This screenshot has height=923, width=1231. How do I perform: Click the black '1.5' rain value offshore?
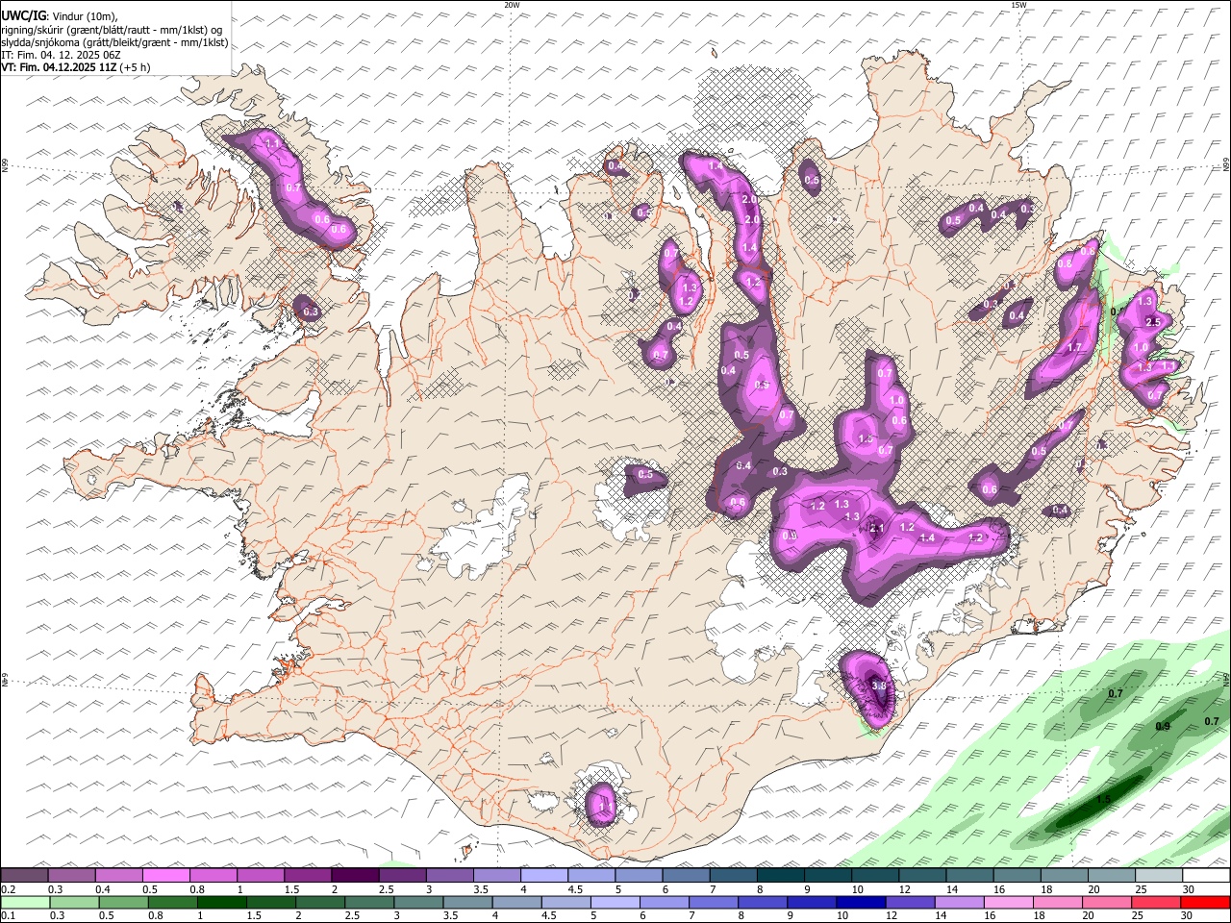pyautogui.click(x=1104, y=799)
